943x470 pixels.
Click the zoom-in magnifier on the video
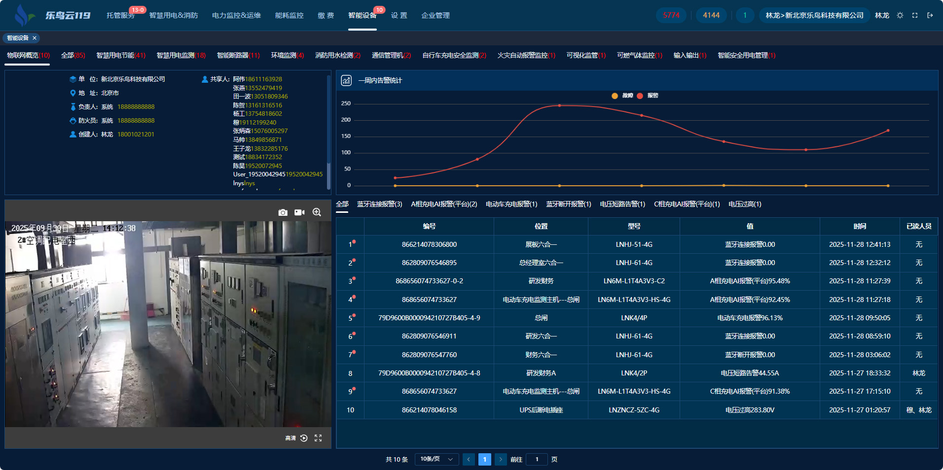coord(317,212)
